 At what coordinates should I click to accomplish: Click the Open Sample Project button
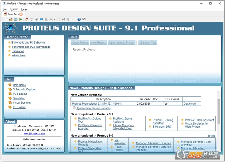(x=122, y=42)
